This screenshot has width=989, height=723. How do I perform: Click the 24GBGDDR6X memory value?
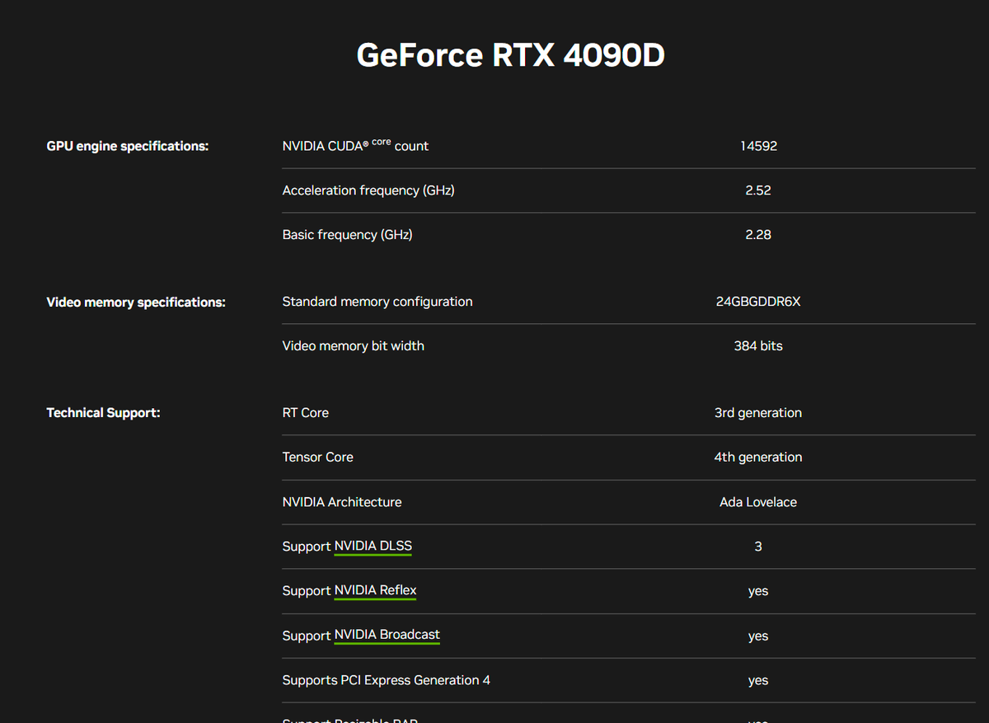click(x=757, y=301)
